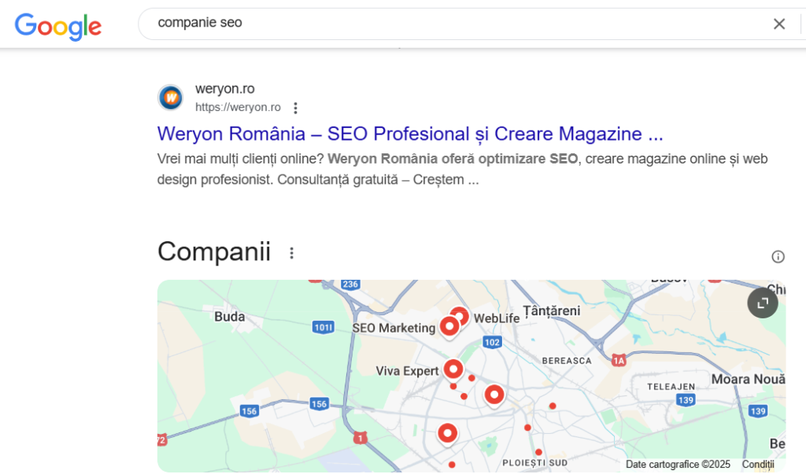Screen dimensions: 806x474
Task: Open the three-dot menu next to weryon.ro
Action: [x=295, y=108]
